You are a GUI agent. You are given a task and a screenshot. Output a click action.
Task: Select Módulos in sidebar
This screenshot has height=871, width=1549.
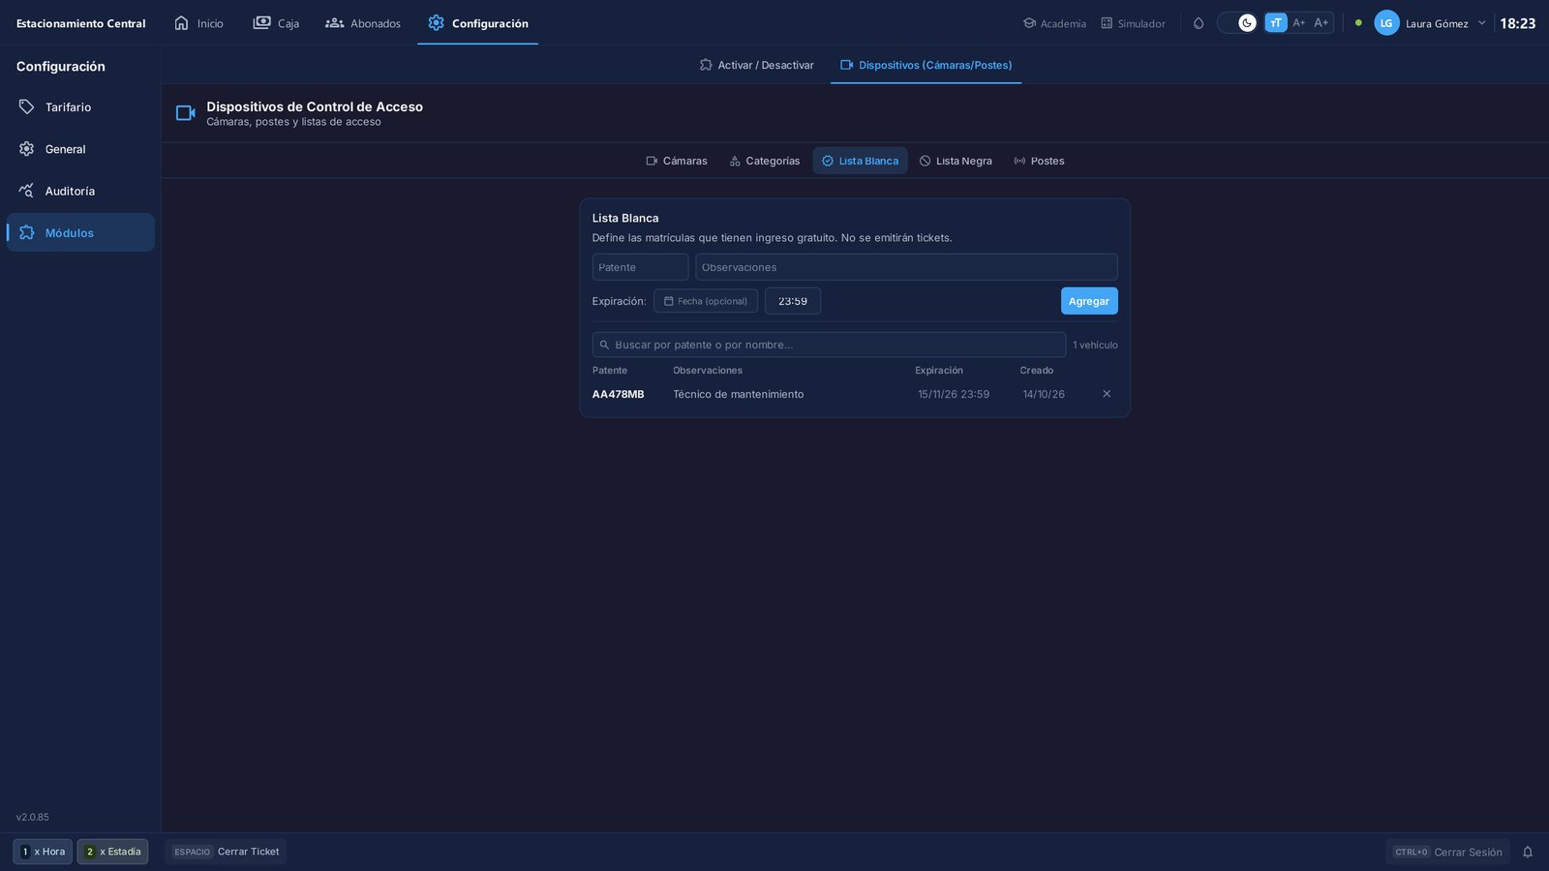click(x=80, y=232)
